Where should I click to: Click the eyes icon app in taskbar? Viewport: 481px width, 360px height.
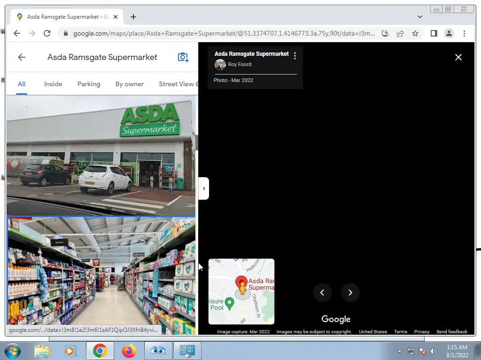(158, 351)
